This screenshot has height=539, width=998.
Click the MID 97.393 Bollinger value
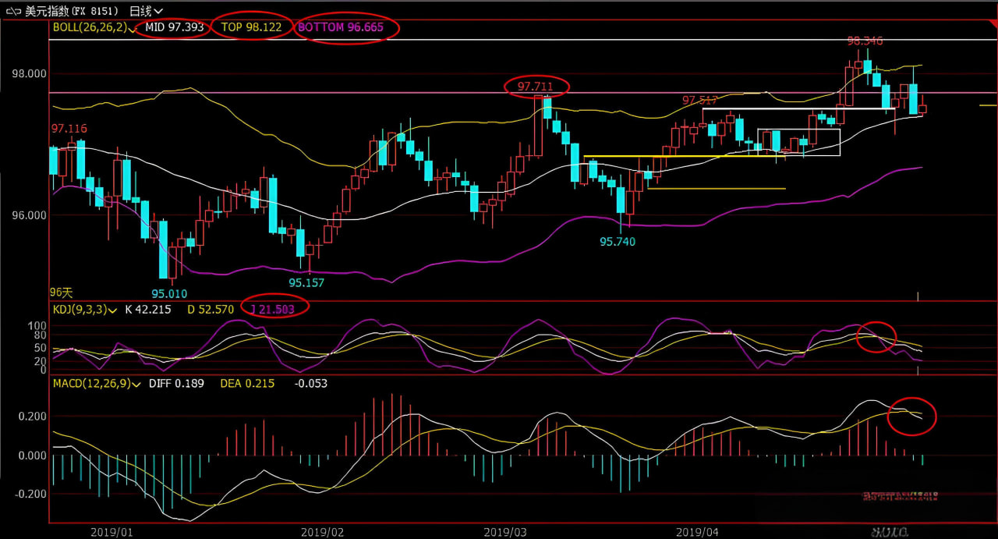point(175,27)
